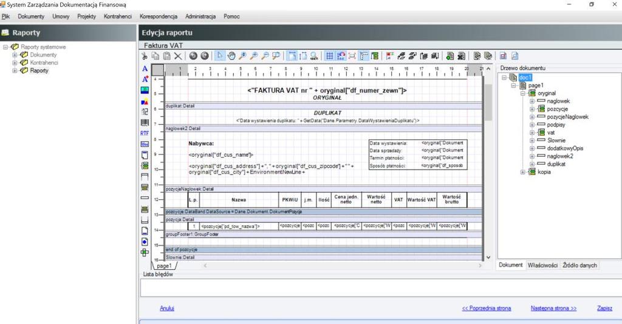Screen dimensions: 622x324
Task: Click the Cut scissors icon
Action: click(x=145, y=56)
